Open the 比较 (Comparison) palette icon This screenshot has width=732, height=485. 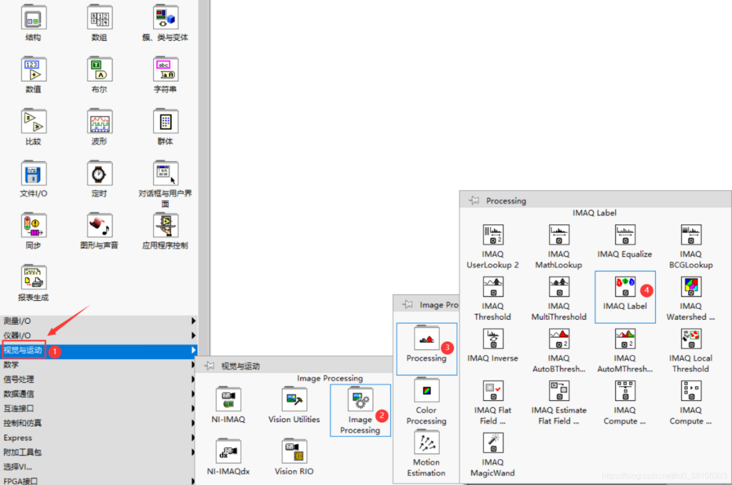point(33,122)
